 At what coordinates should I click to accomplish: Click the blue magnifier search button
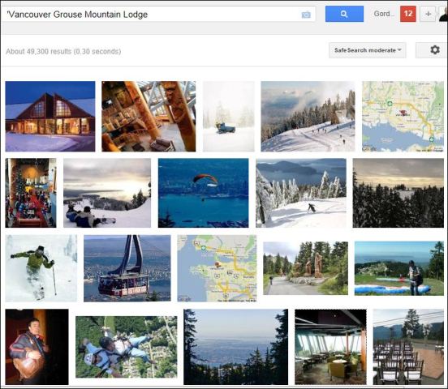point(344,14)
